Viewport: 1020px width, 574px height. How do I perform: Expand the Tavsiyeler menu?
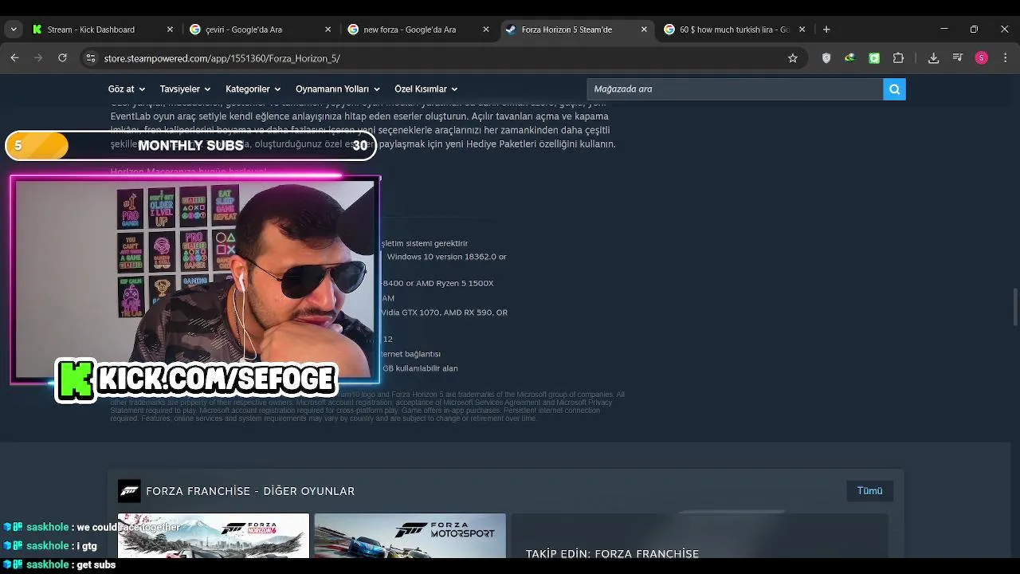tap(185, 89)
